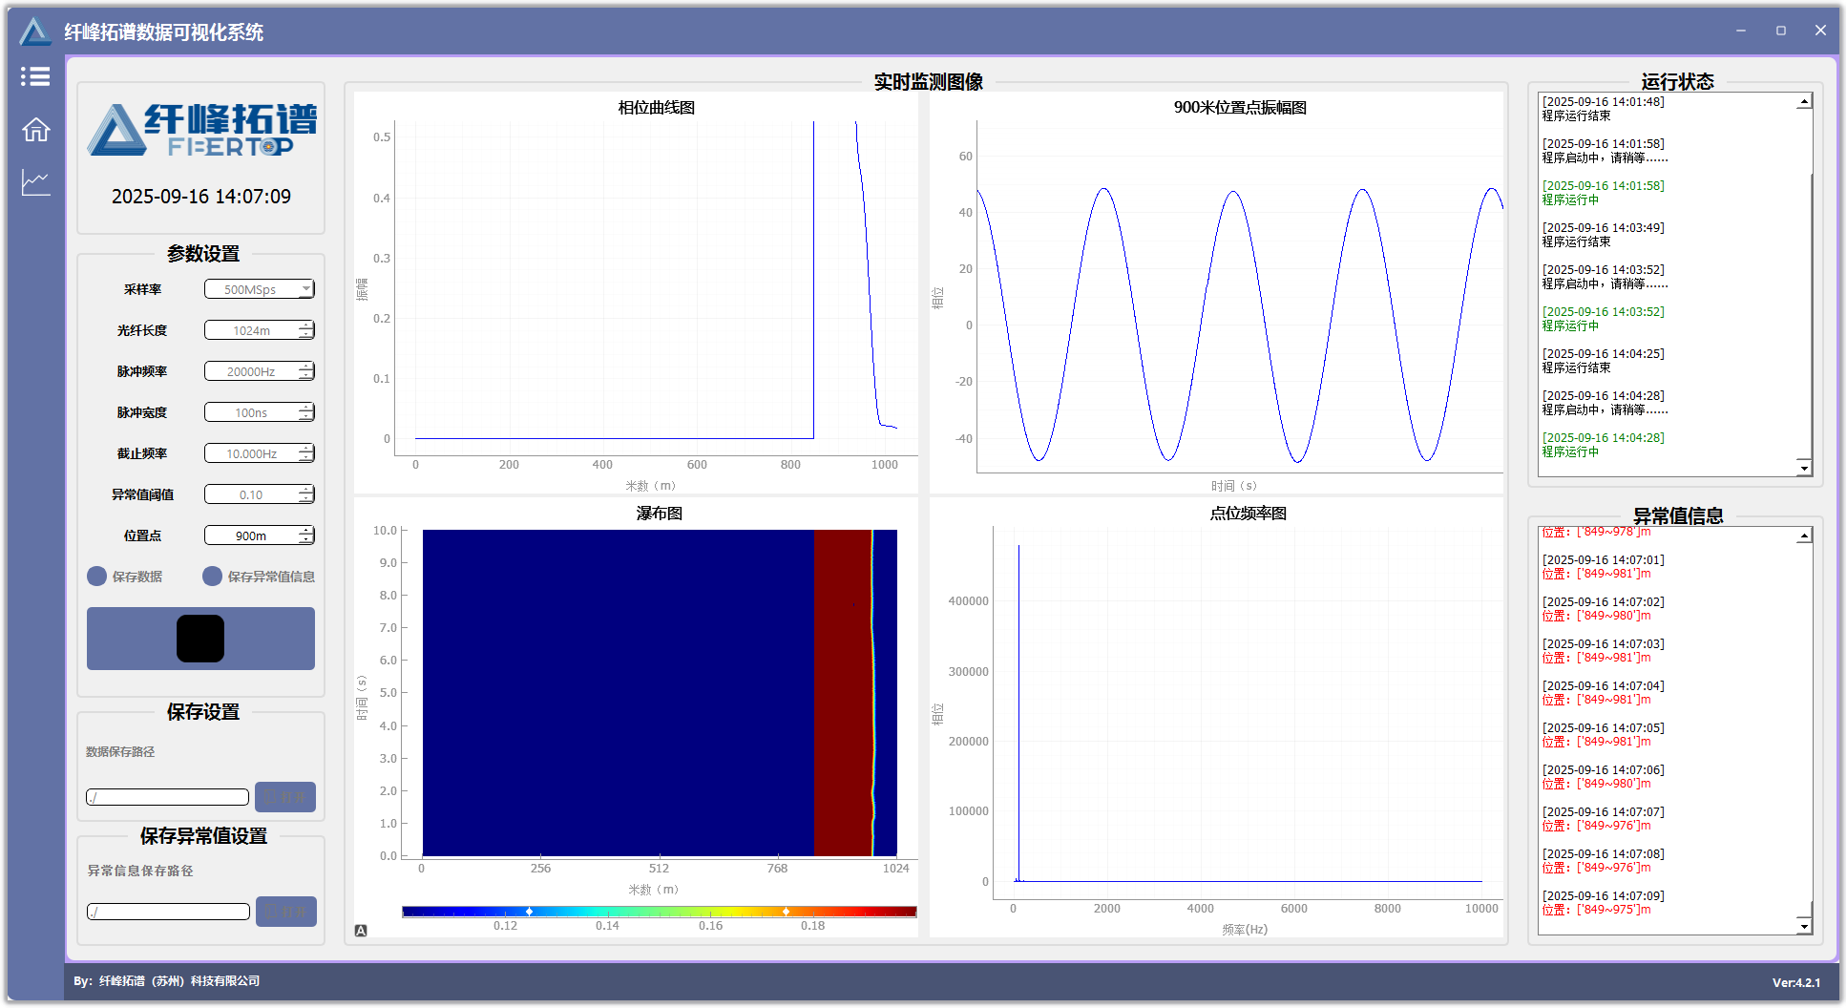1847x1008 pixels.
Task: Select the left diamond handle on waterfall colorbar
Action: (x=530, y=912)
